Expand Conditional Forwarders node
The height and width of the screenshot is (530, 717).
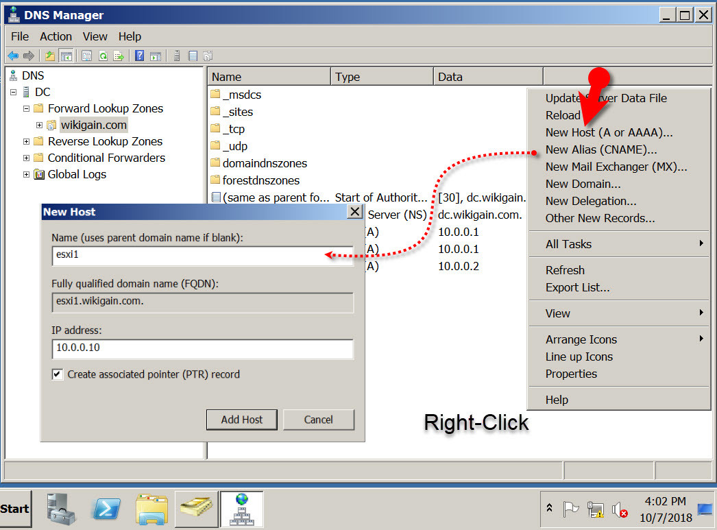tap(27, 158)
